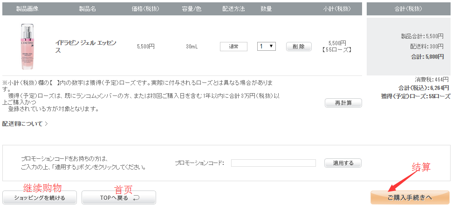The image size is (452, 211).
Task: Click the 数量 column header
Action: point(266,9)
